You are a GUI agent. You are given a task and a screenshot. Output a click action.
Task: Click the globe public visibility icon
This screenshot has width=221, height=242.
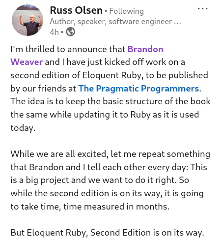pos(71,32)
